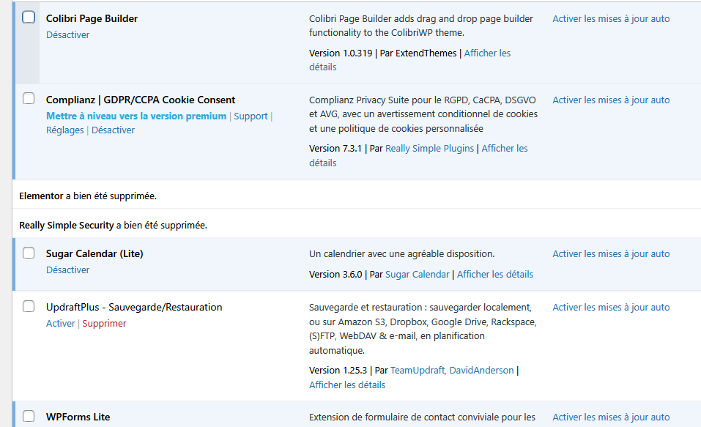Click Mettre à niveau vers la version premium
This screenshot has height=427, width=701.
(x=136, y=116)
